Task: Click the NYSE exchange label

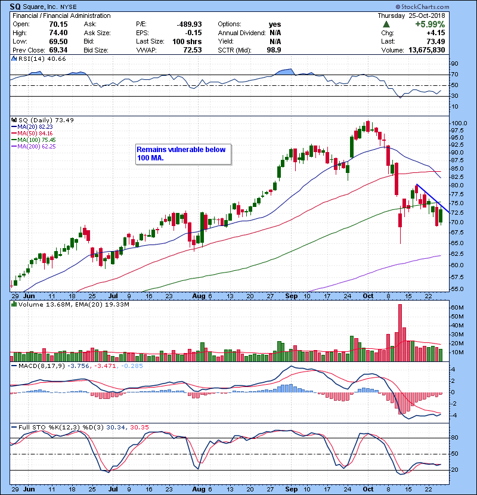Action: [x=68, y=7]
